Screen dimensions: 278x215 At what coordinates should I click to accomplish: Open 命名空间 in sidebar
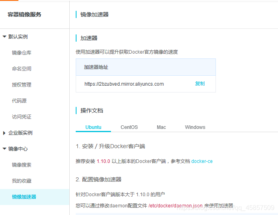tap(22, 68)
